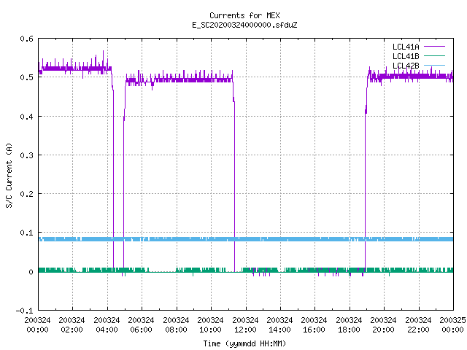Click the purple LCL41A legend line sample
467x350 pixels.
click(x=434, y=47)
